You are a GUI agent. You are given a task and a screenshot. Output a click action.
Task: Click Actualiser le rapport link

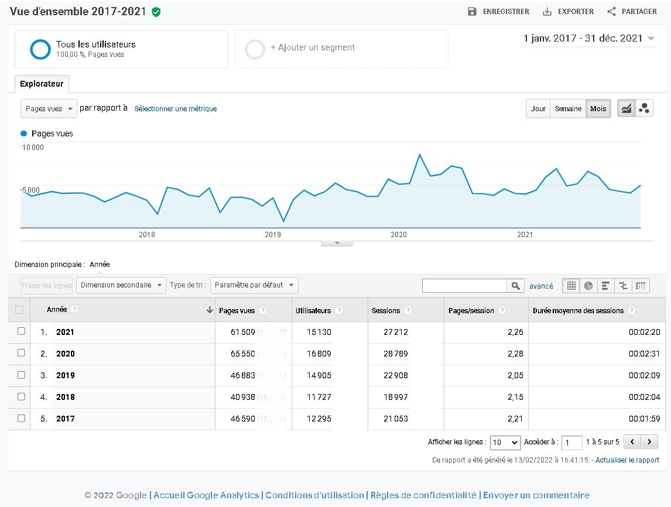click(627, 460)
